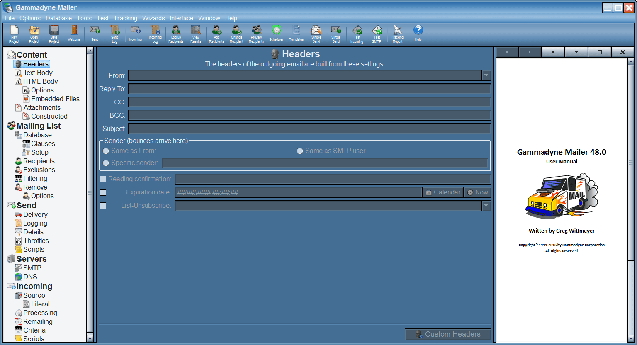Click the manual panel scrollbar up arrow
Image resolution: width=637 pixels, height=345 pixels.
point(631,61)
